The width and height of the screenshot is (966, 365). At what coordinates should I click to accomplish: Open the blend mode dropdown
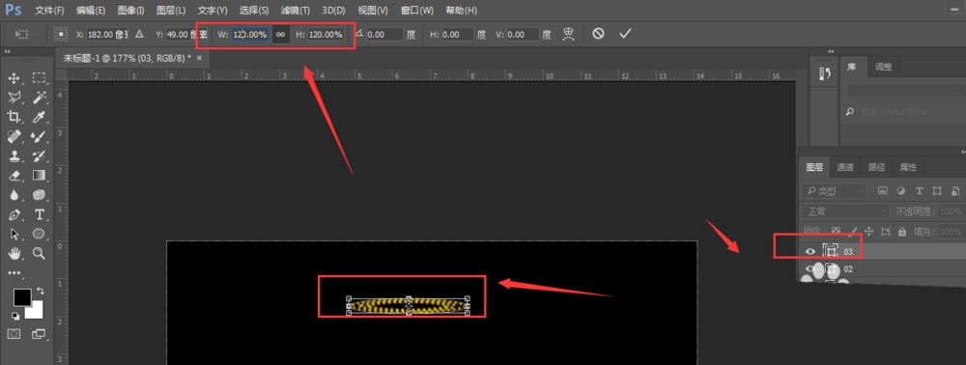846,211
